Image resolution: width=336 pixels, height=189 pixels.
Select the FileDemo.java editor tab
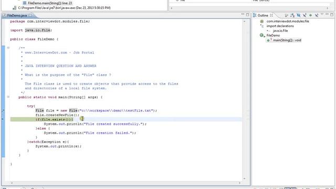(x=17, y=15)
